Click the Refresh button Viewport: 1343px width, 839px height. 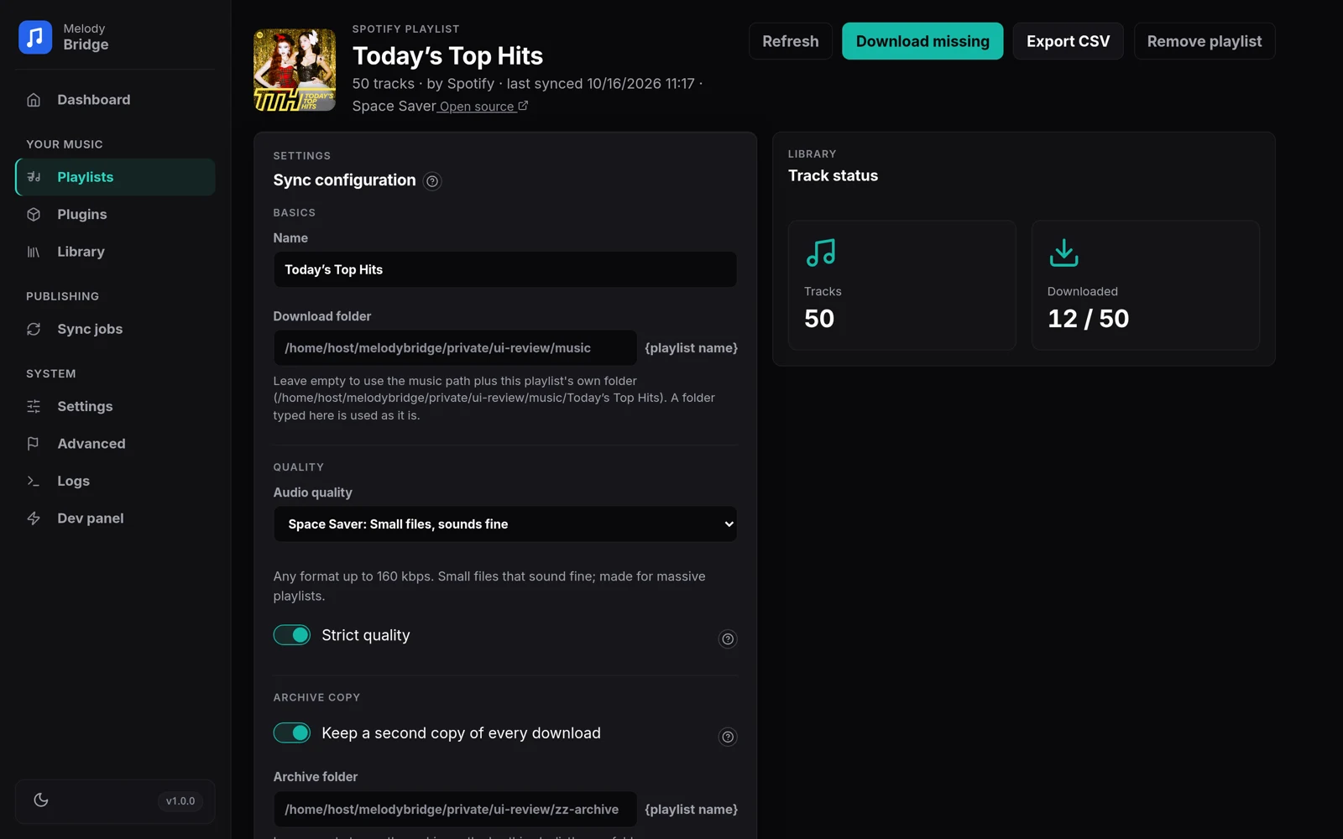pos(791,41)
